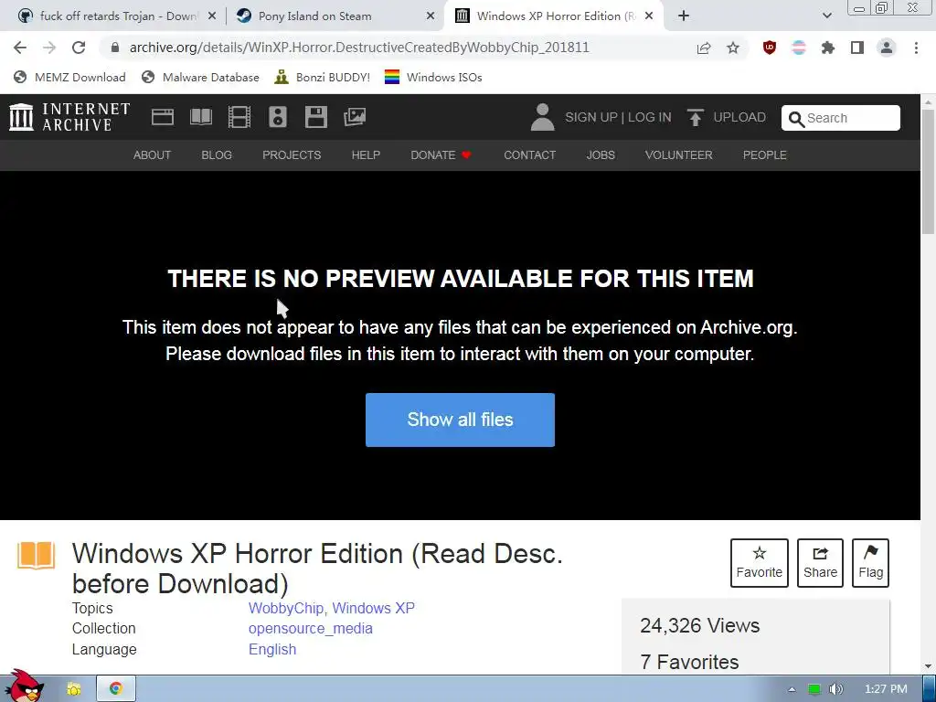Screen dimensions: 936x702
Task: Click the volume speaker tray icon
Action: tap(835, 689)
